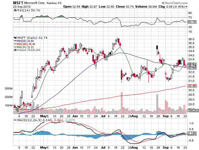Click the Nasdaq GS exchange label

tap(54, 3)
